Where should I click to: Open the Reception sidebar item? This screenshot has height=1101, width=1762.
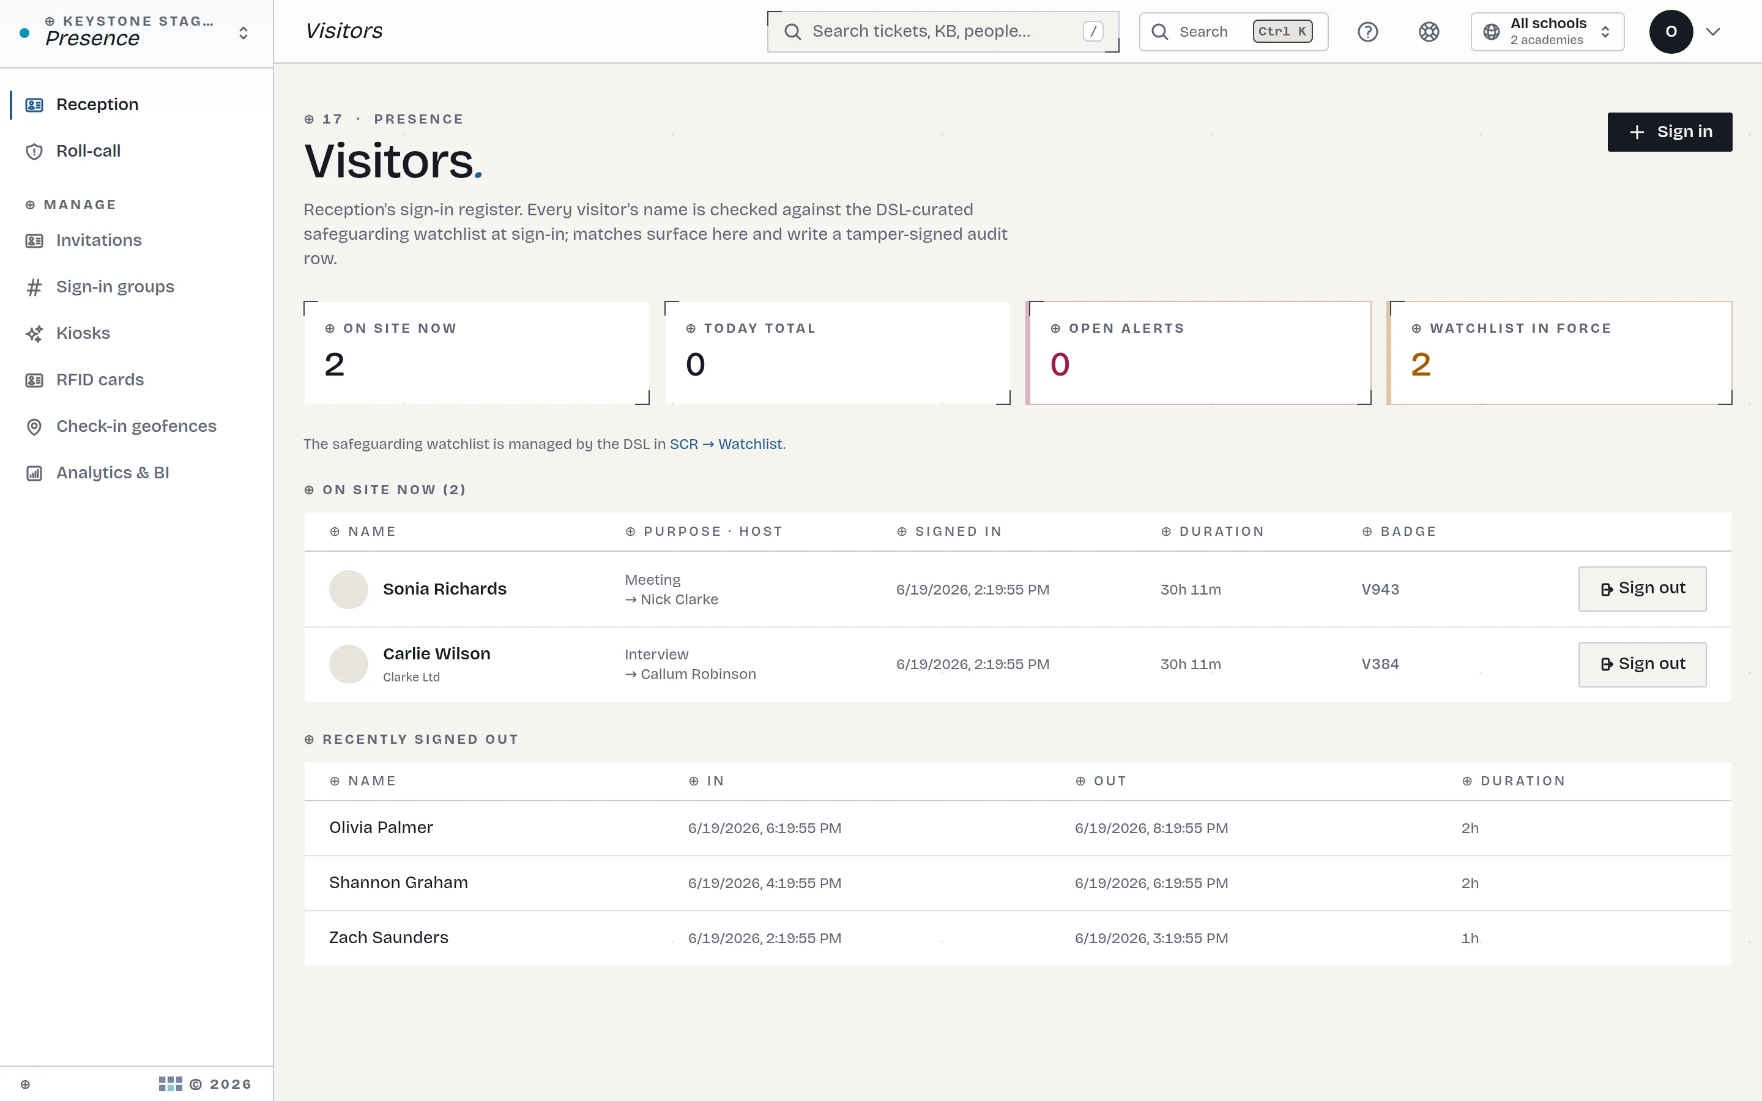(136, 104)
